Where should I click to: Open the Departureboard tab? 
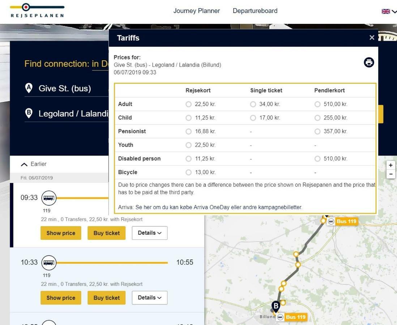tap(255, 11)
